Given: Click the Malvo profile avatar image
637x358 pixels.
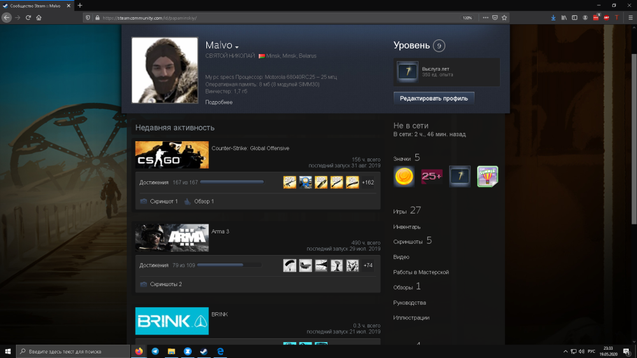Looking at the screenshot, I should point(165,70).
